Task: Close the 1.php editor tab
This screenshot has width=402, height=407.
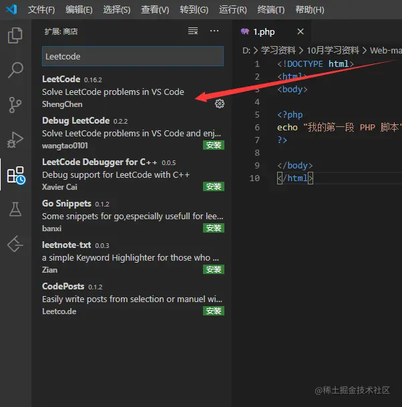Action: [300, 31]
